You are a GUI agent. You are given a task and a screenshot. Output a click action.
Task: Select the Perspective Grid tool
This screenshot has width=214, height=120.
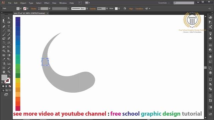[9, 51]
